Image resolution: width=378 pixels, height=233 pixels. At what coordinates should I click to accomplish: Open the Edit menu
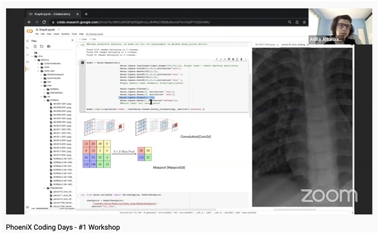[43, 34]
